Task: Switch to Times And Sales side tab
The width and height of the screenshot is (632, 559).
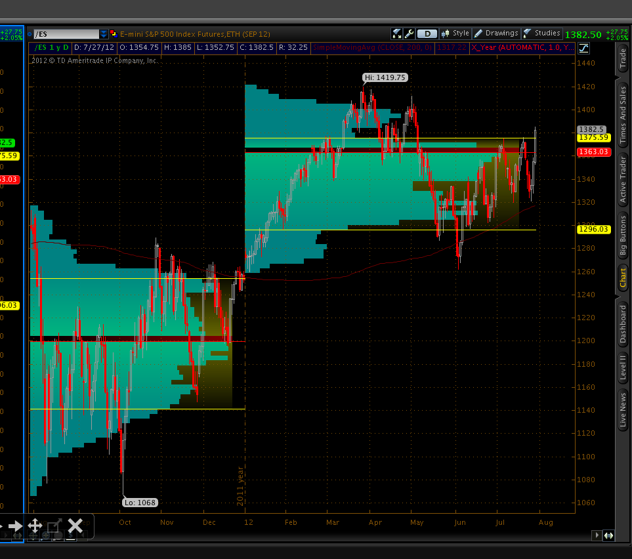Action: click(x=623, y=115)
